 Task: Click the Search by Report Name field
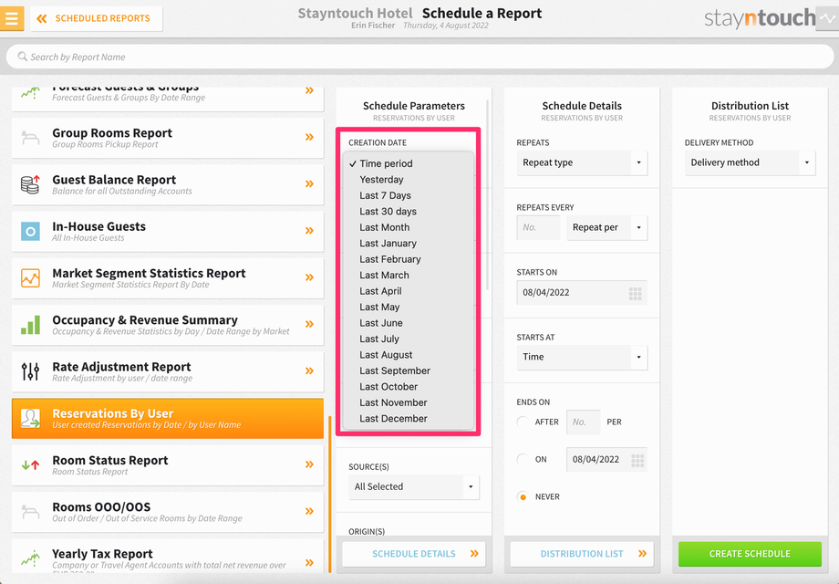pyautogui.click(x=419, y=57)
